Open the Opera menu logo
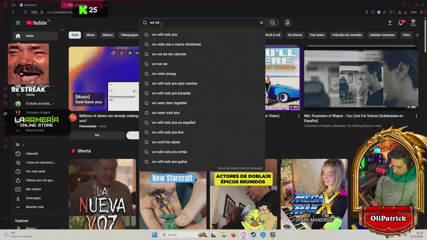 click(x=5, y=5)
